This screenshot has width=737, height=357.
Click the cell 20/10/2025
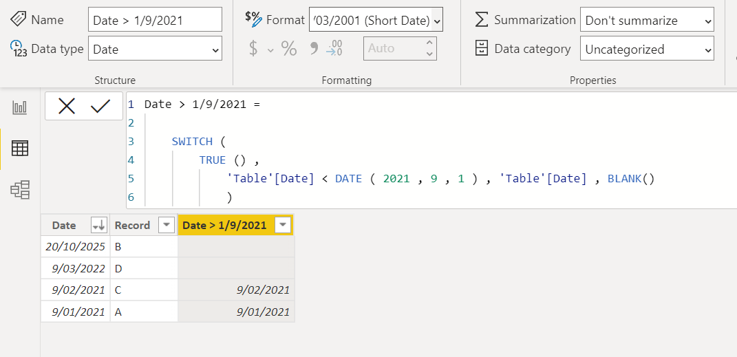click(75, 247)
